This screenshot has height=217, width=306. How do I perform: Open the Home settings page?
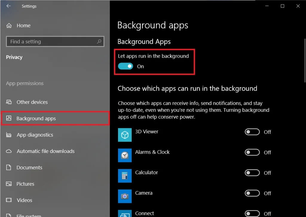[x=23, y=25]
